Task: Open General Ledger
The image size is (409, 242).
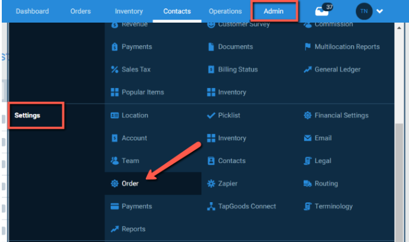Action: click(x=338, y=70)
